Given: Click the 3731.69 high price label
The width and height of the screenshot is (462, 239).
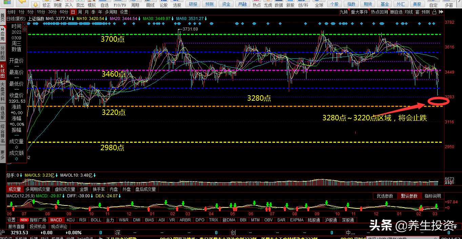Looking at the screenshot, I should point(190,29).
